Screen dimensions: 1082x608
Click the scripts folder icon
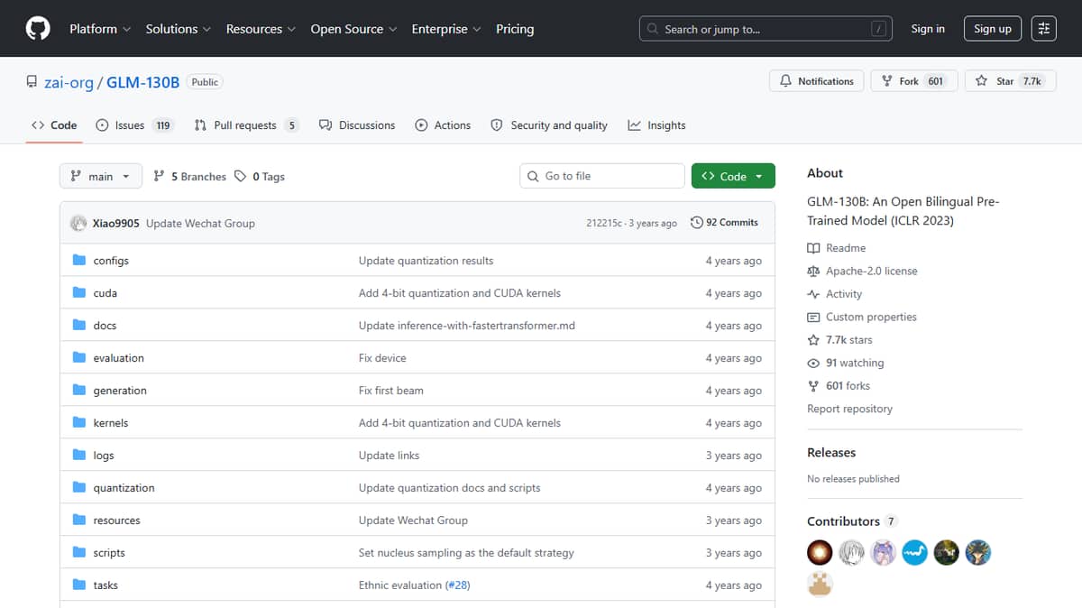point(79,553)
